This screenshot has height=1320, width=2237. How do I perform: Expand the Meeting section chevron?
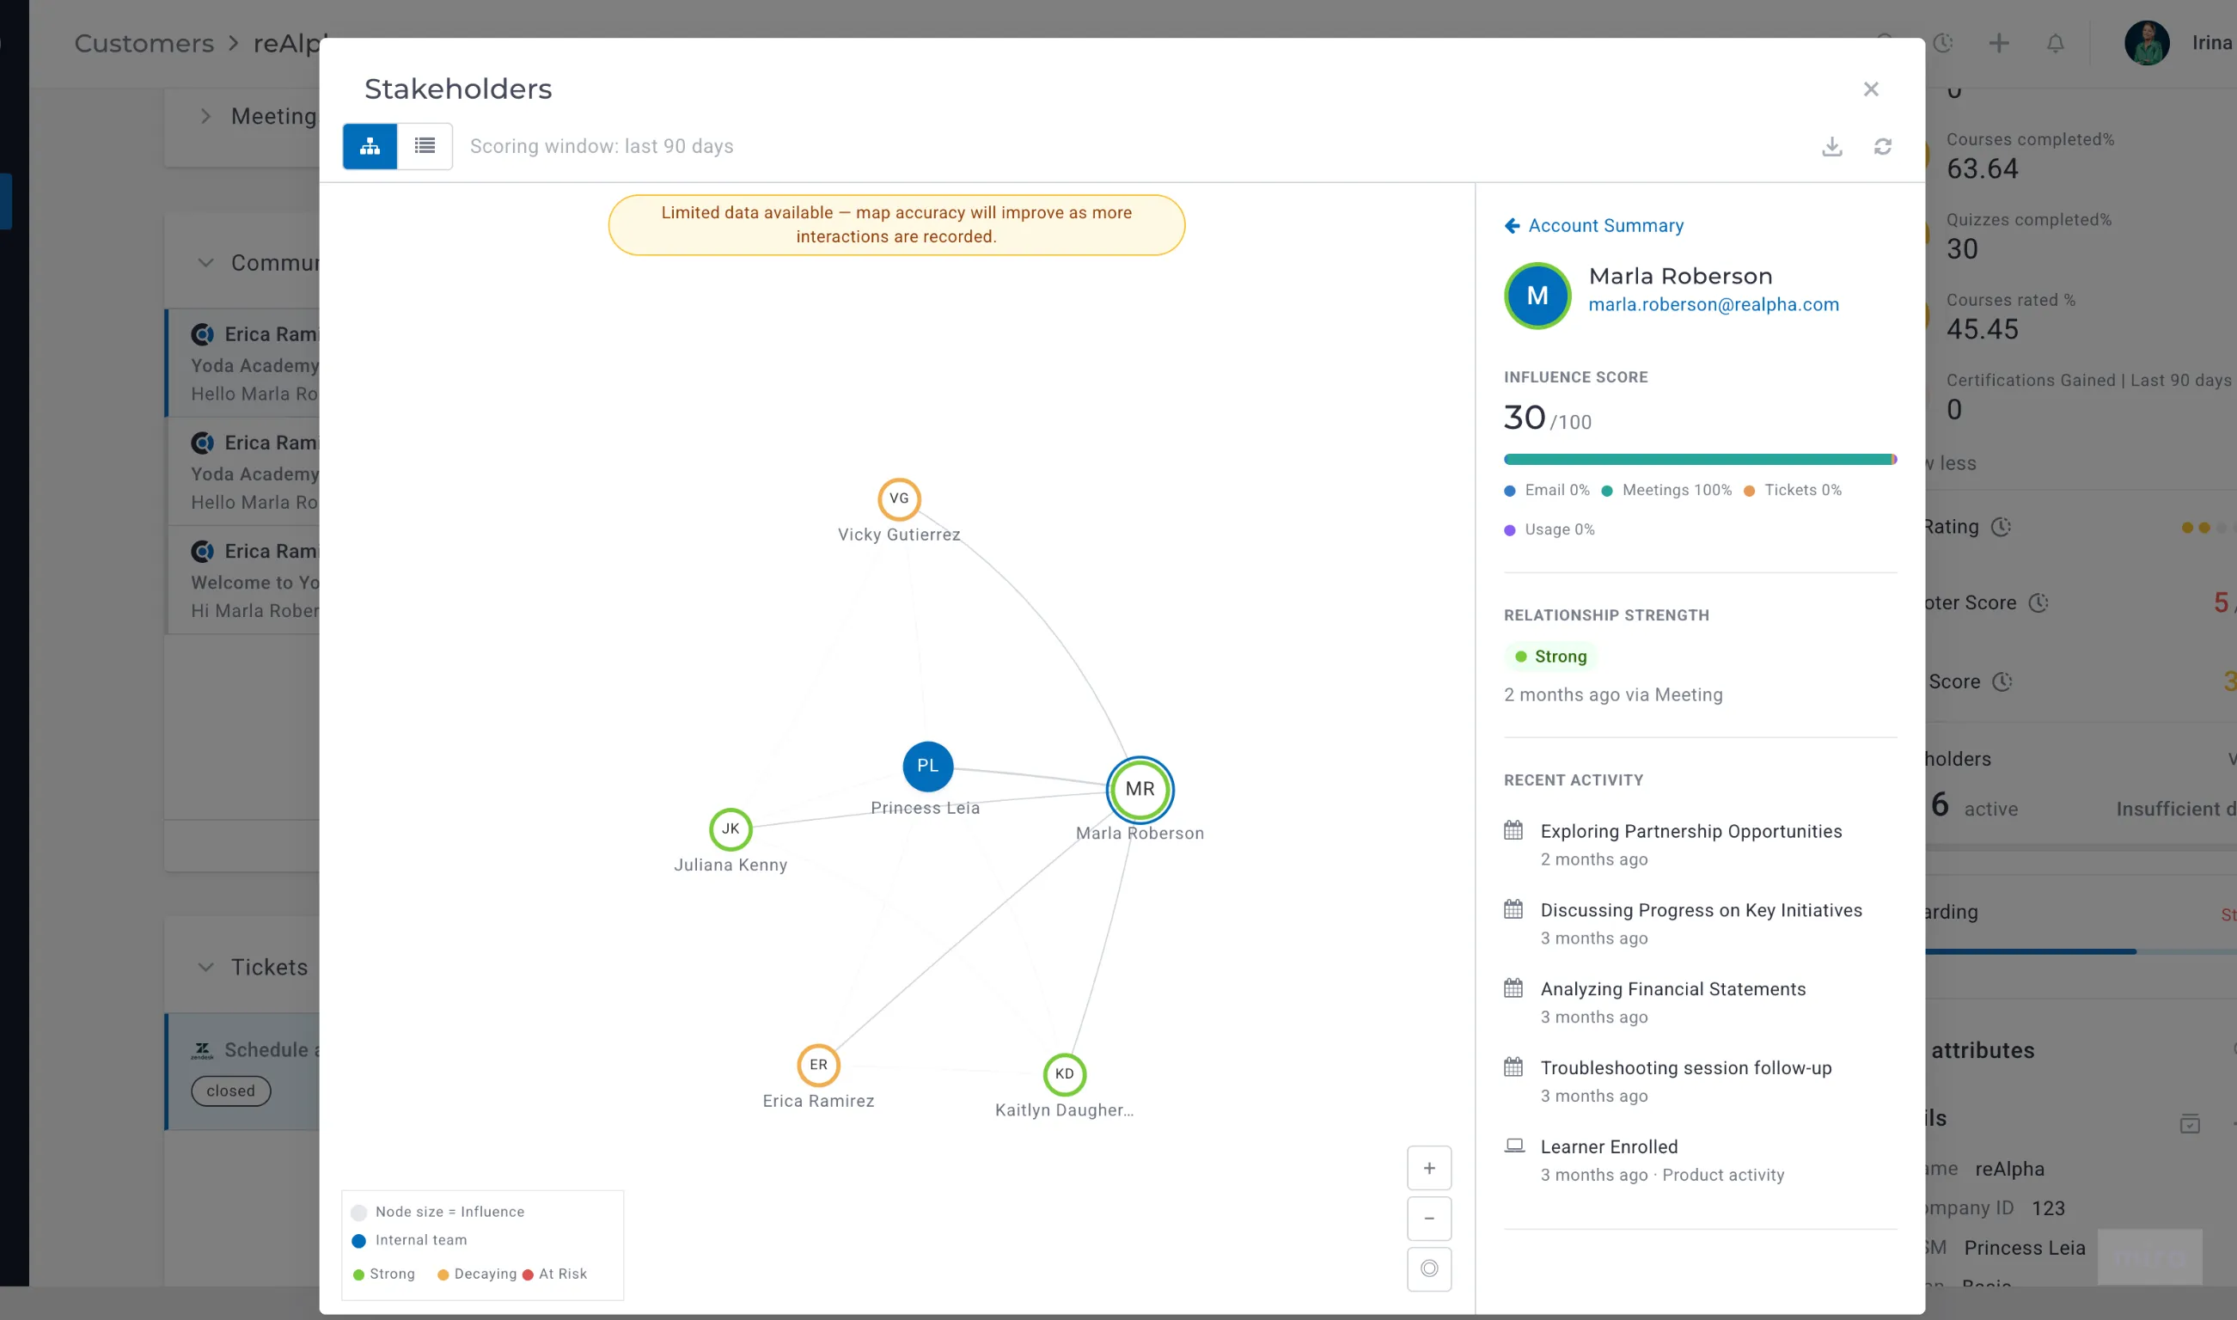[205, 117]
